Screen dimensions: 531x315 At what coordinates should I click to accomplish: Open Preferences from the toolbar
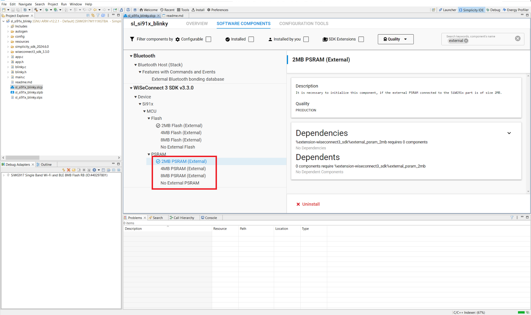point(217,10)
